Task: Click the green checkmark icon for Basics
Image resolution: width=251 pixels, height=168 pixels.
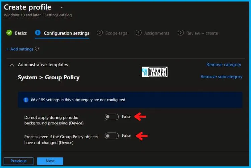Action: point(9,33)
